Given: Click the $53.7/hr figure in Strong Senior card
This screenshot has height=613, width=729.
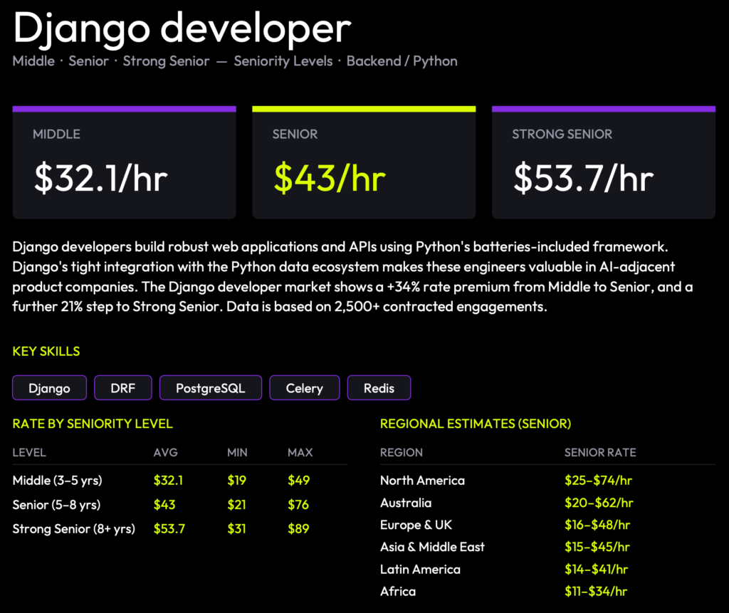Looking at the screenshot, I should click(584, 178).
